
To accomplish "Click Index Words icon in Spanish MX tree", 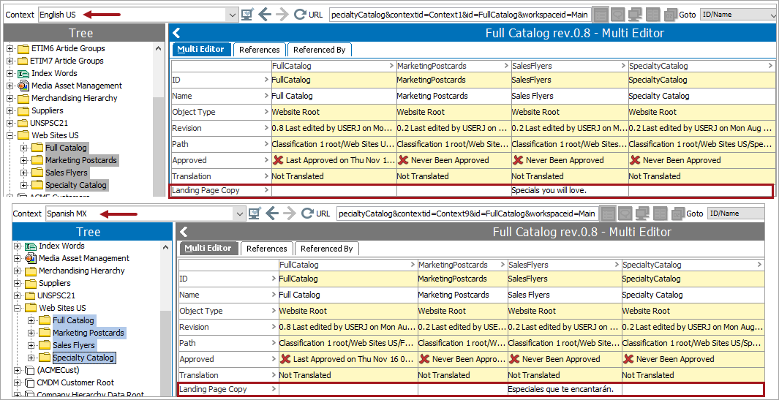I will (31, 246).
